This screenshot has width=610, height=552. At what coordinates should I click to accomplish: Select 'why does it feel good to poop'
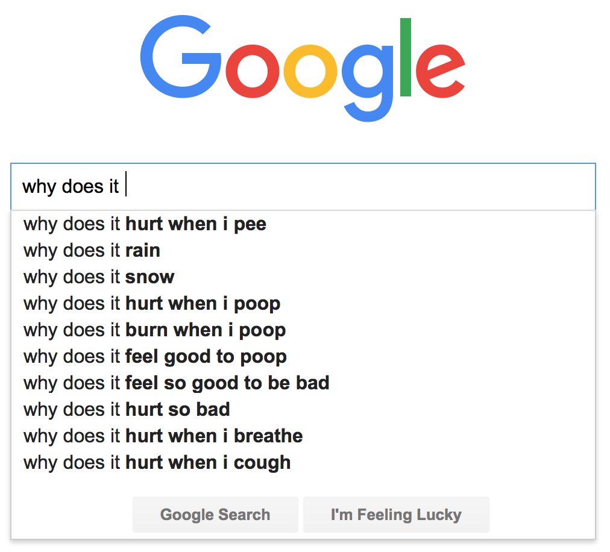[x=155, y=357]
